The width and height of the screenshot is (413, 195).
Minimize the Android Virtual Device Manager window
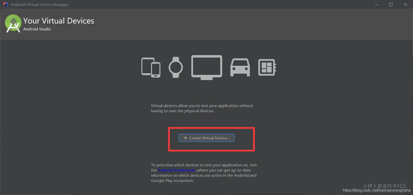click(x=376, y=4)
